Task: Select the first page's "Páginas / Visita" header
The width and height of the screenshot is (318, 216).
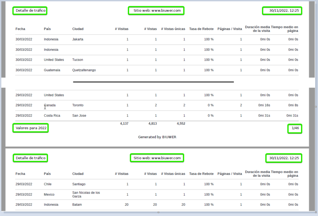Action: [230, 29]
